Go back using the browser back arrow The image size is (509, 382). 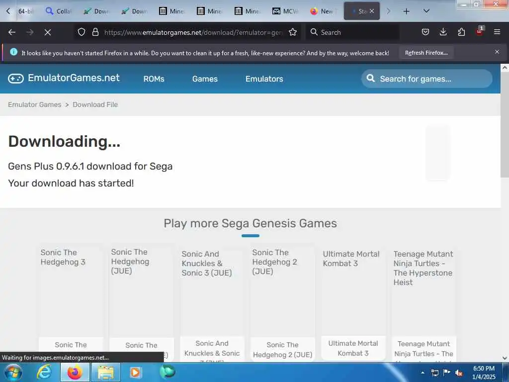[12, 32]
